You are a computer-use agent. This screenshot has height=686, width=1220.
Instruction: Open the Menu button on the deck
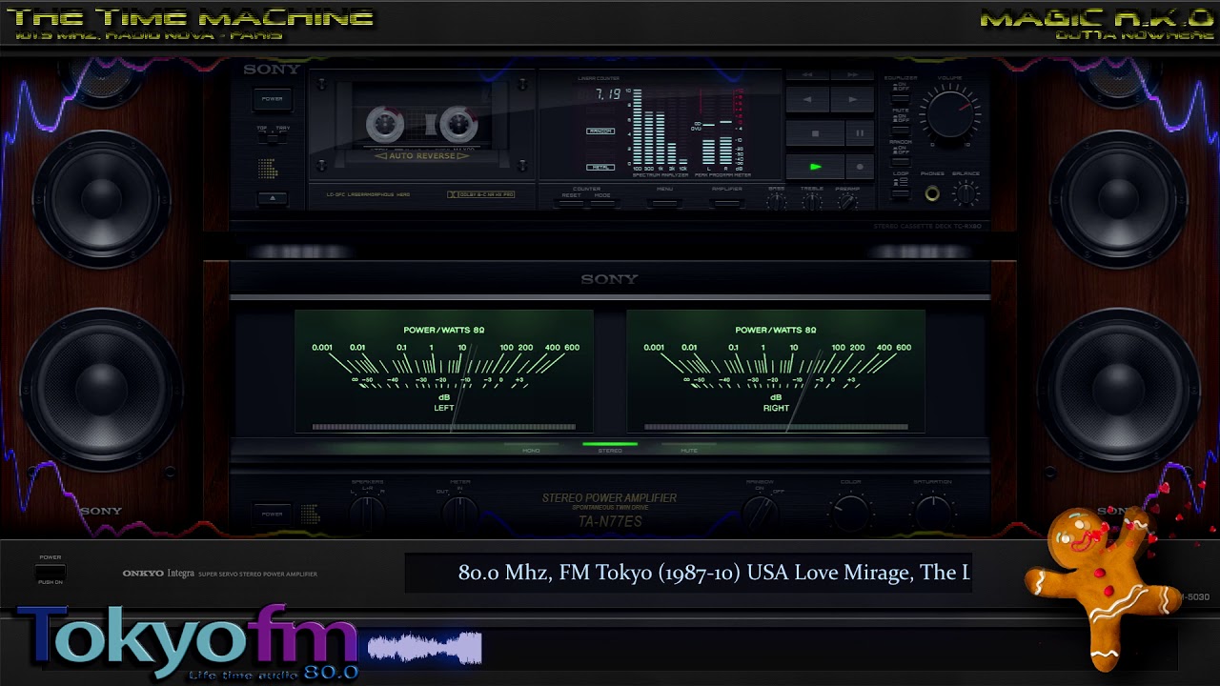(664, 202)
